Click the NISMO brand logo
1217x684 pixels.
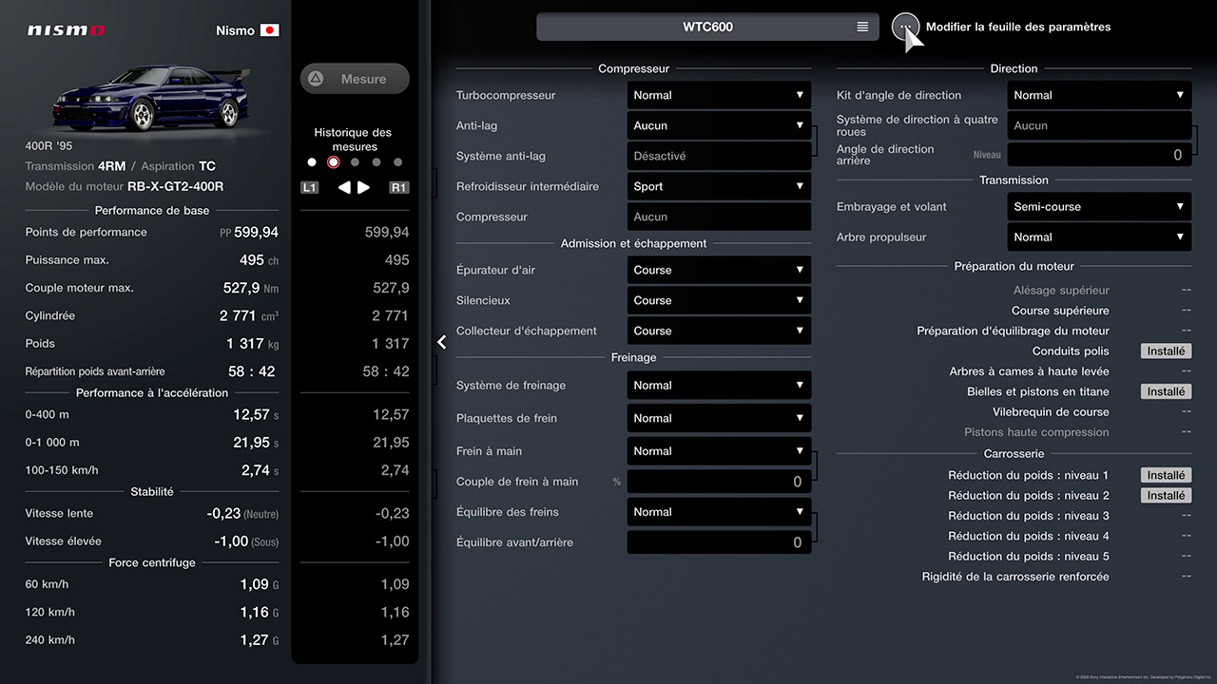tap(66, 30)
